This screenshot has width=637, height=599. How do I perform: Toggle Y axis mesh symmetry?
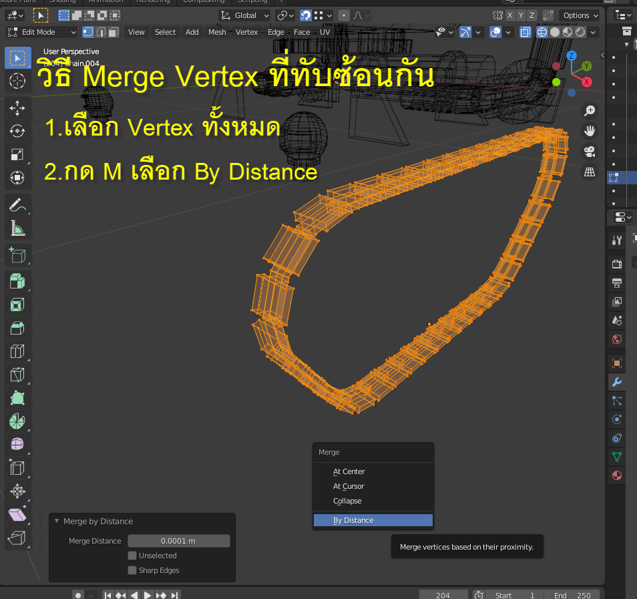(x=521, y=15)
